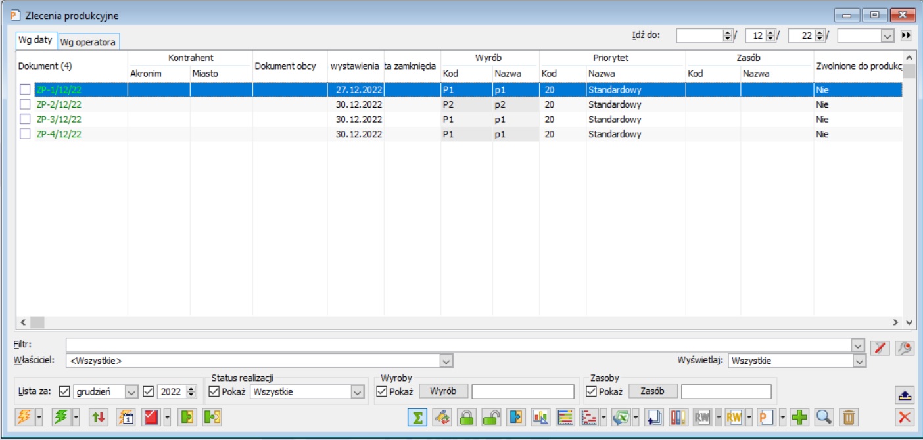
Task: Click the Excel export icon
Action: click(620, 417)
